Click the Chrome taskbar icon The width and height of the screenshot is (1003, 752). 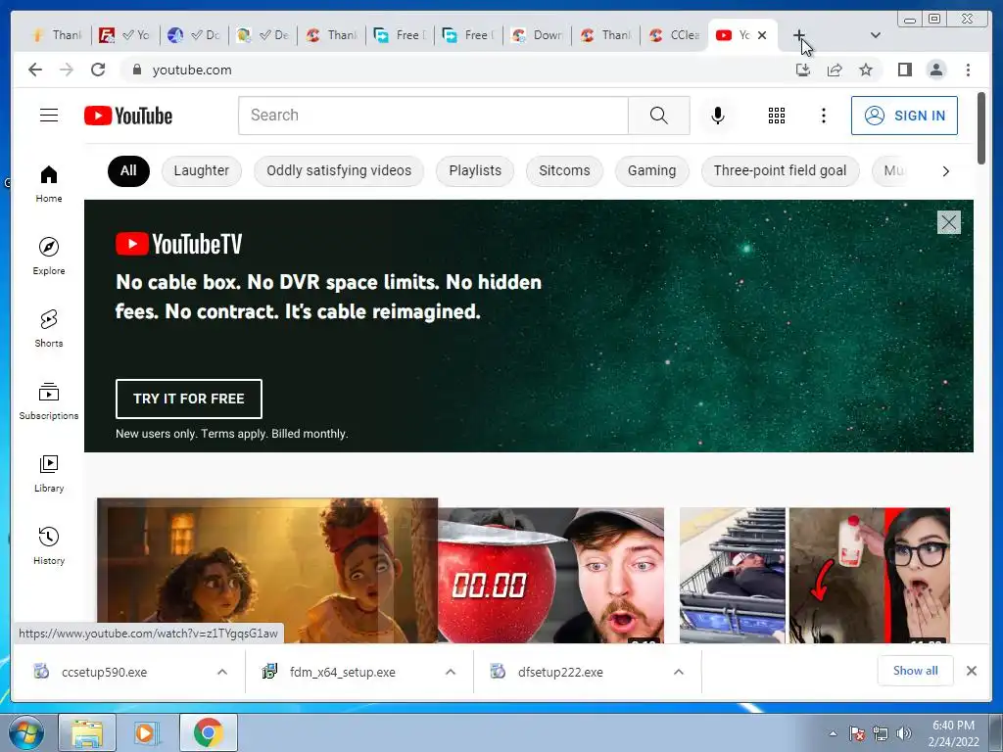click(x=209, y=732)
